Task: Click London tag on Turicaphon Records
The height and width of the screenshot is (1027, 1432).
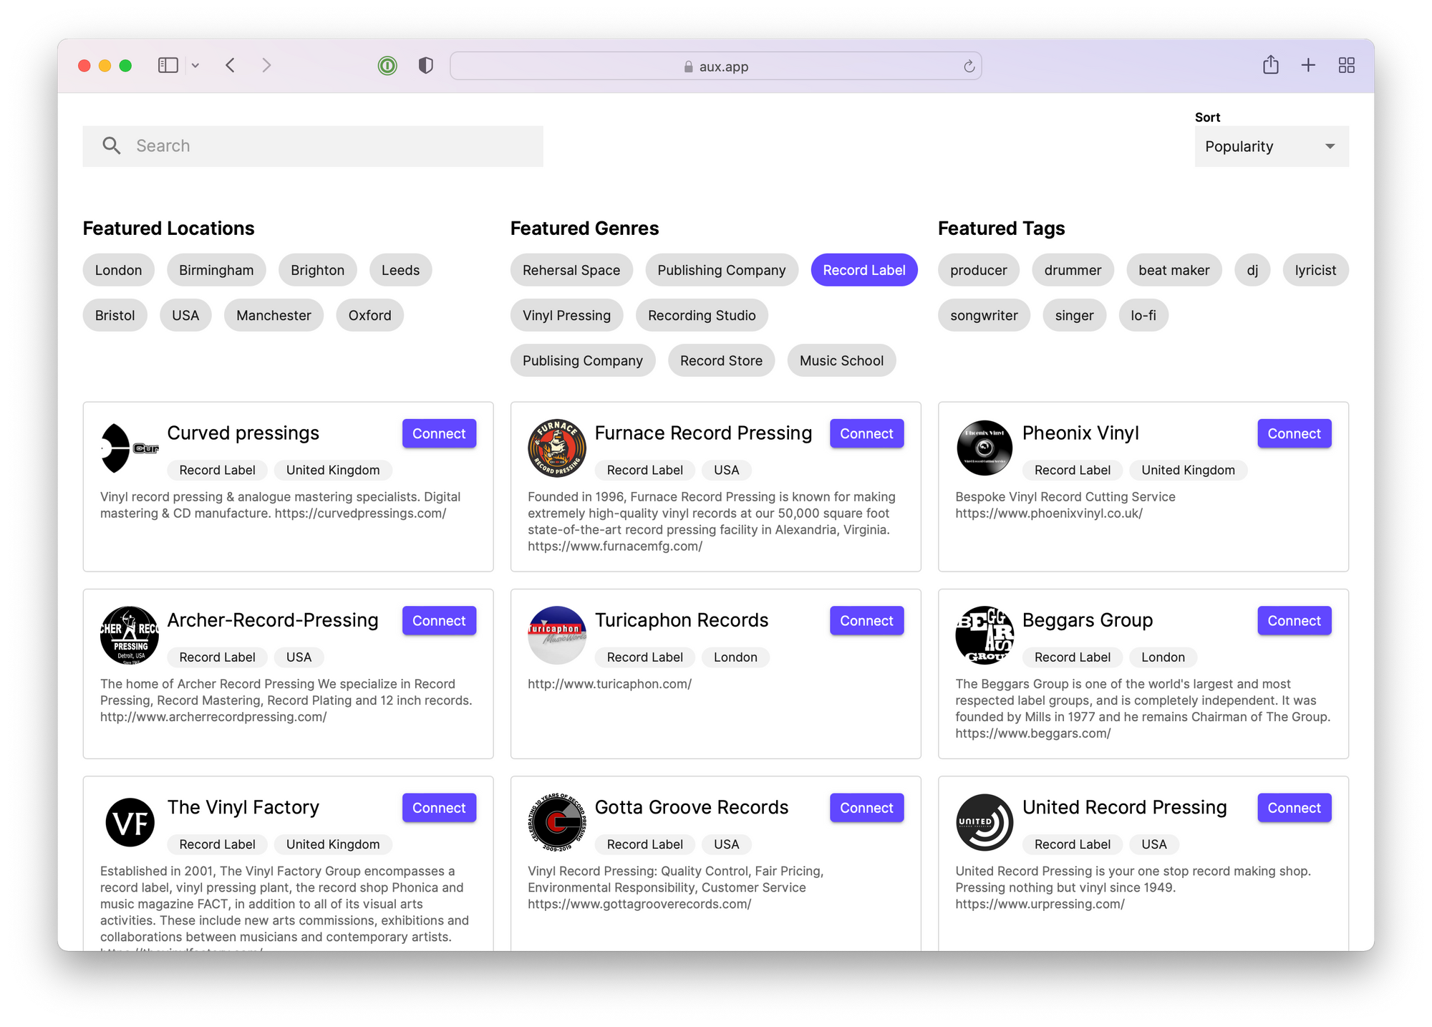Action: [735, 657]
